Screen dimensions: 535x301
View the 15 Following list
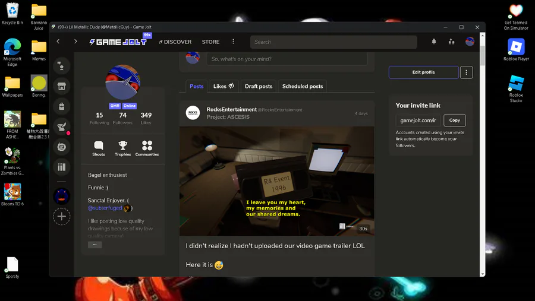point(99,118)
